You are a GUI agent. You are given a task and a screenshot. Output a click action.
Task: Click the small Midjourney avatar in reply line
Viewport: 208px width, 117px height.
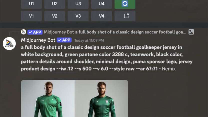tap(23, 32)
